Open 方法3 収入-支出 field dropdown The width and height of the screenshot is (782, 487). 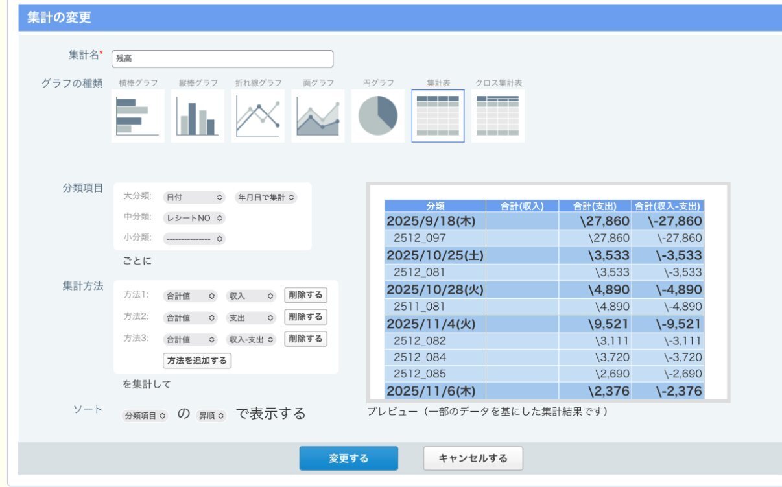coord(252,339)
